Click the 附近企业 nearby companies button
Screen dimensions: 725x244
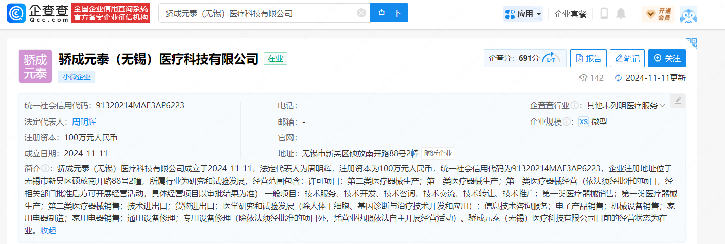(x=438, y=153)
